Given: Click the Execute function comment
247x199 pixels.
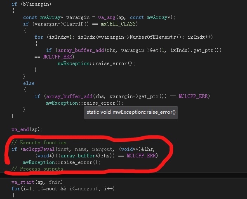Looking at the screenshot, I should click(39, 143).
